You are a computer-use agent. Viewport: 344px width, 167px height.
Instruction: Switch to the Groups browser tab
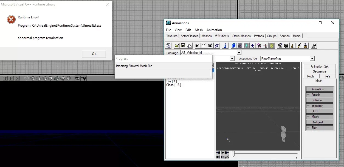pyautogui.click(x=272, y=36)
